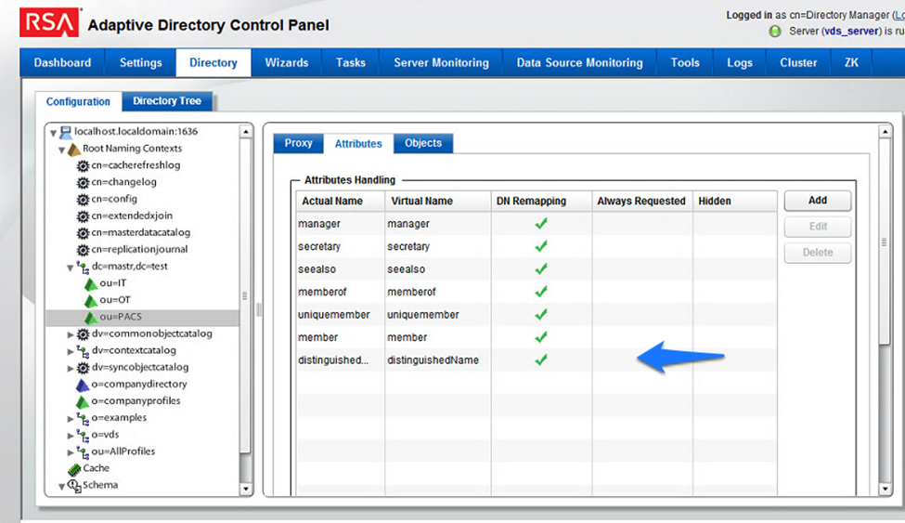Follow the vds_server link
The image size is (905, 523).
click(x=852, y=32)
